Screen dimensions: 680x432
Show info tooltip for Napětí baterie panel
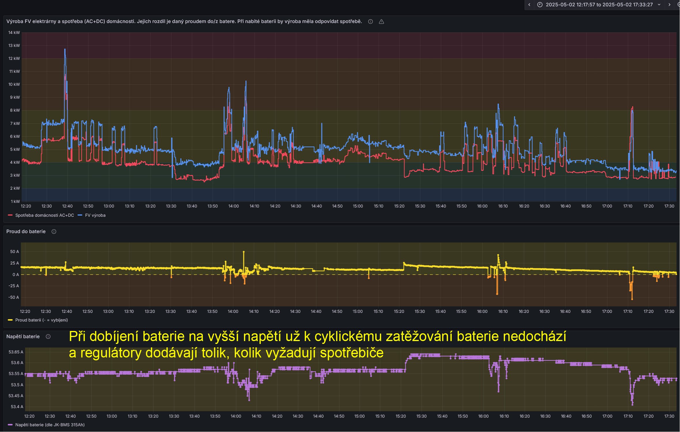coord(48,337)
